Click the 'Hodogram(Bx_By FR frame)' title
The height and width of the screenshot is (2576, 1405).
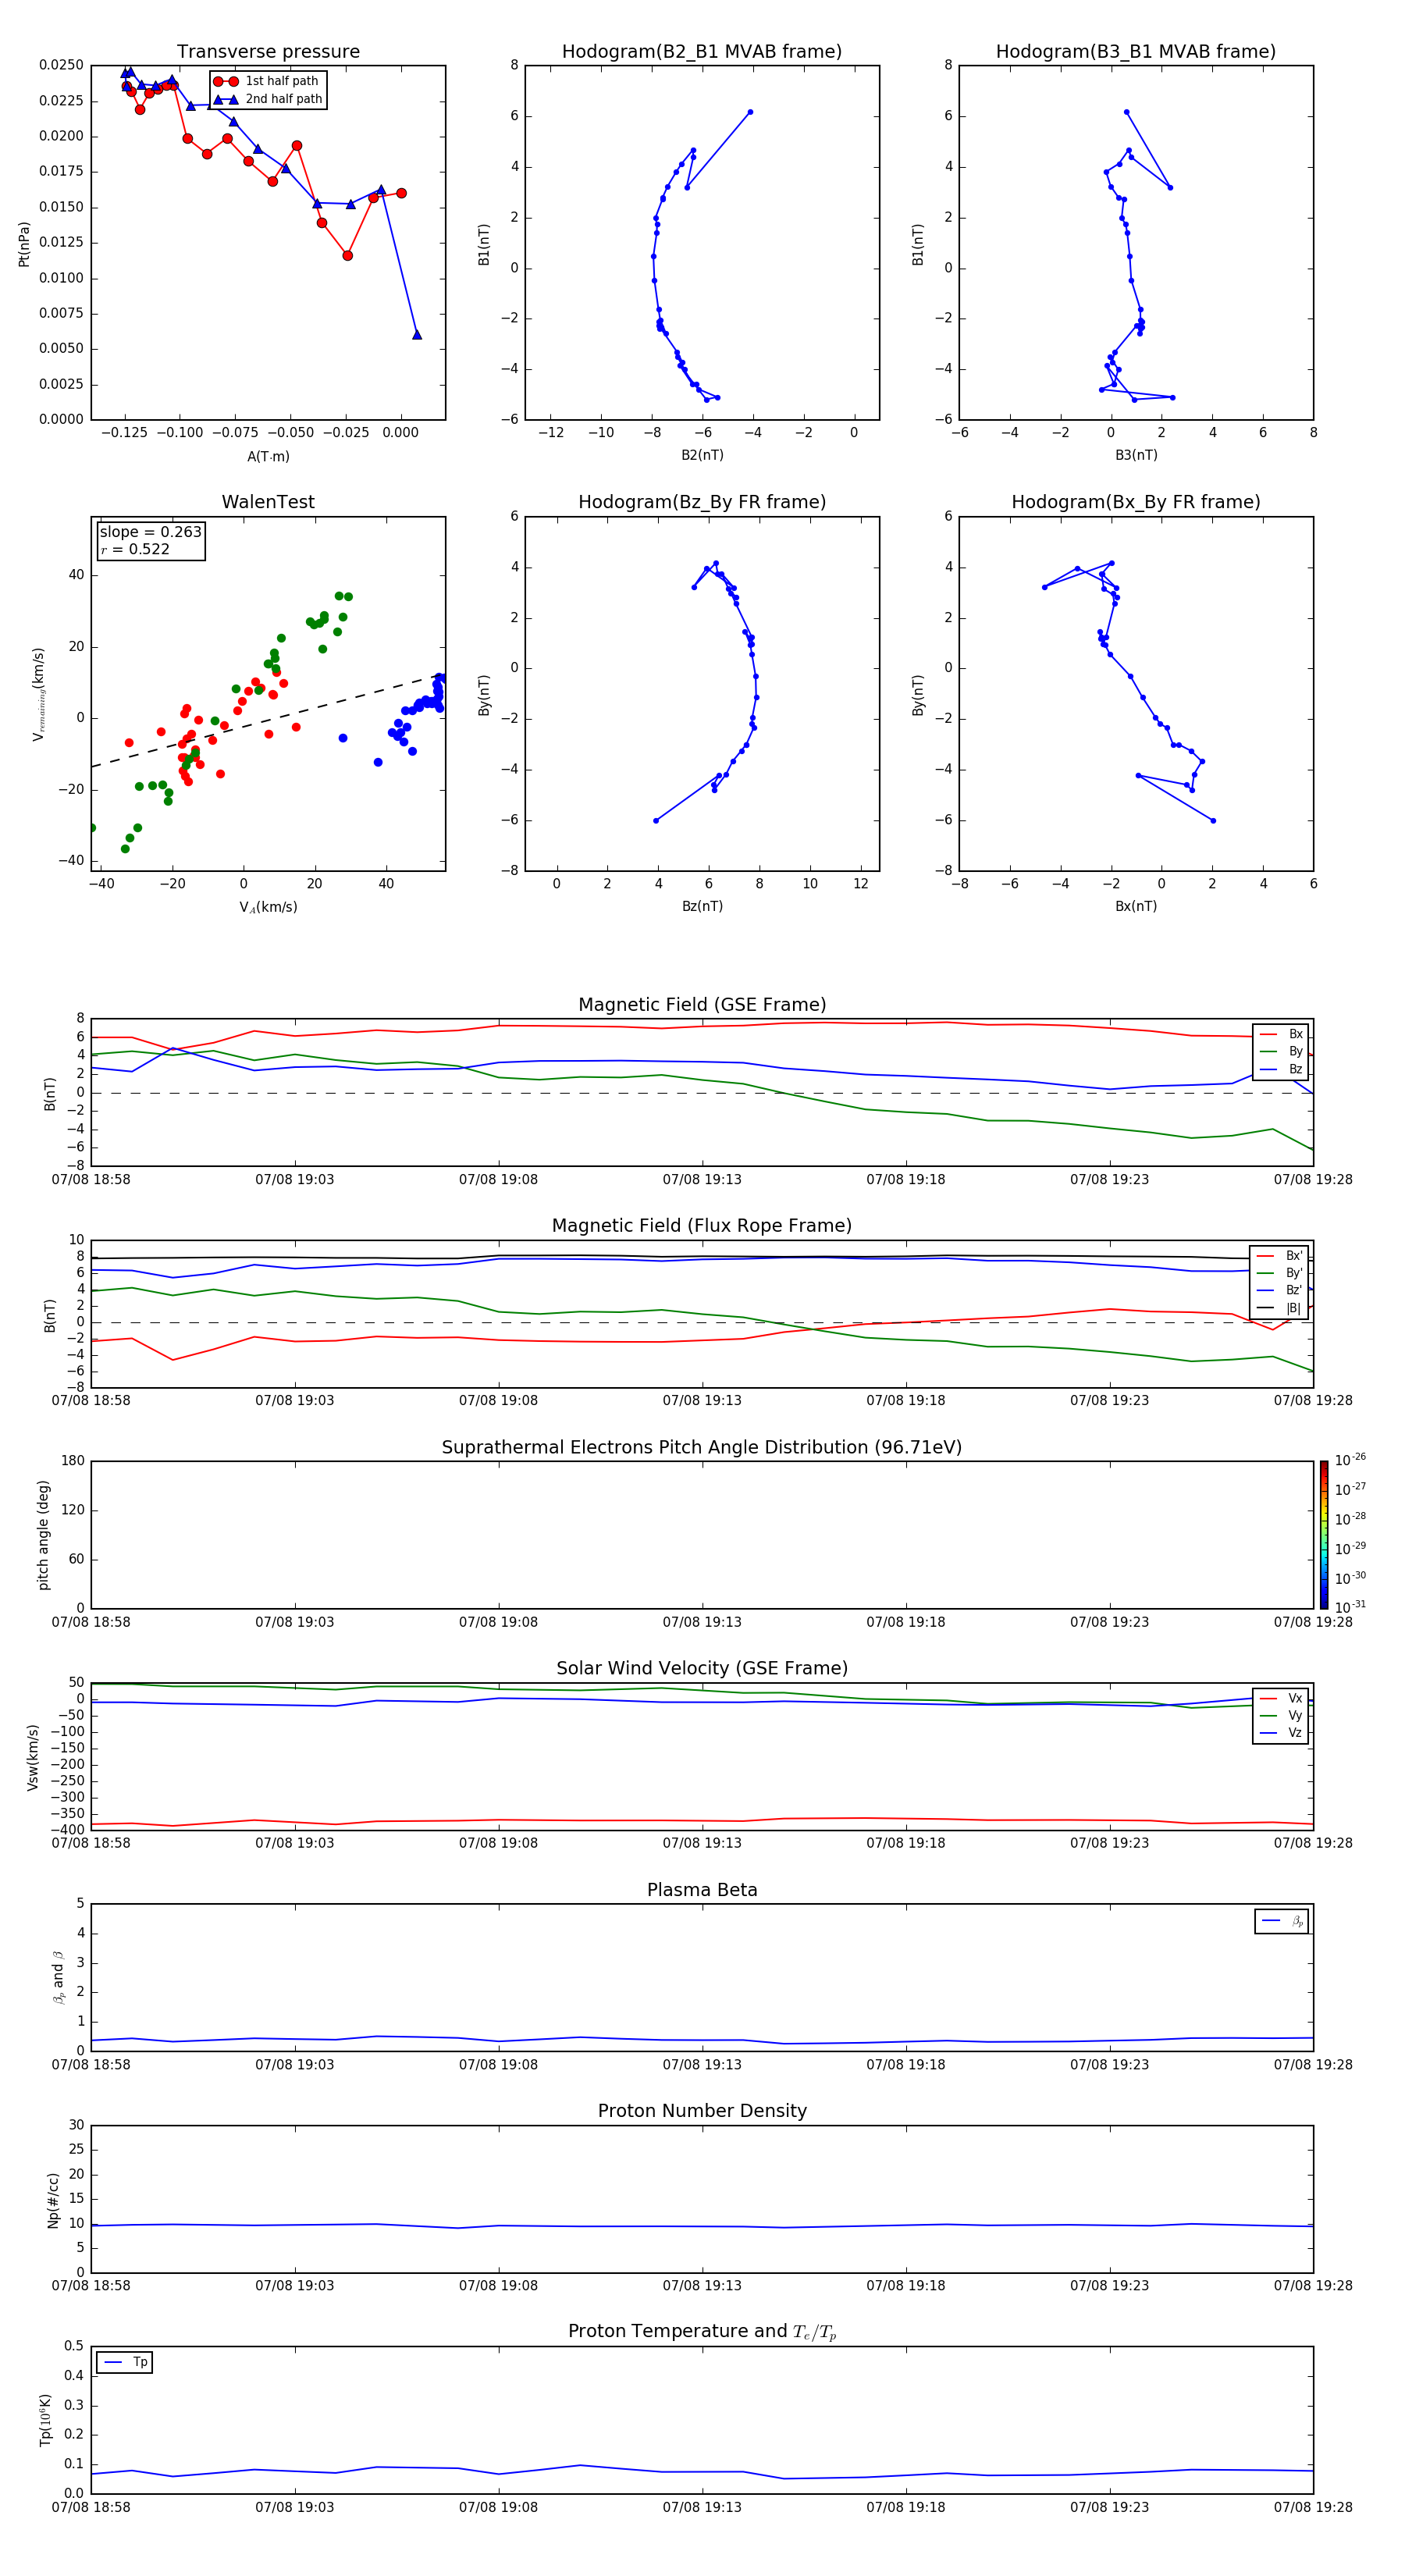click(x=1136, y=502)
